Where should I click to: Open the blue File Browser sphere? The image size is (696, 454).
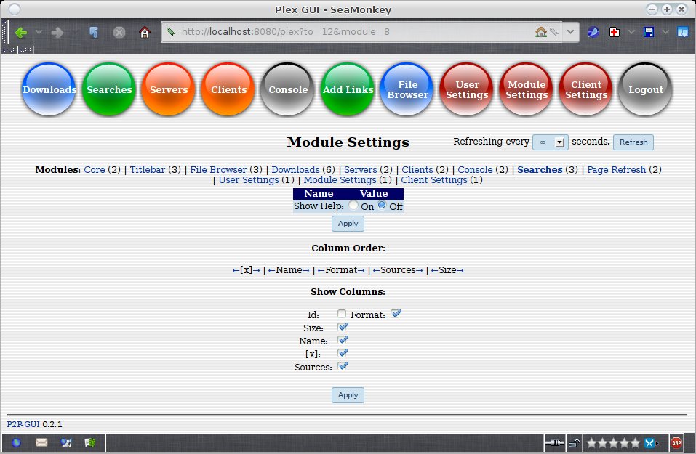point(407,89)
